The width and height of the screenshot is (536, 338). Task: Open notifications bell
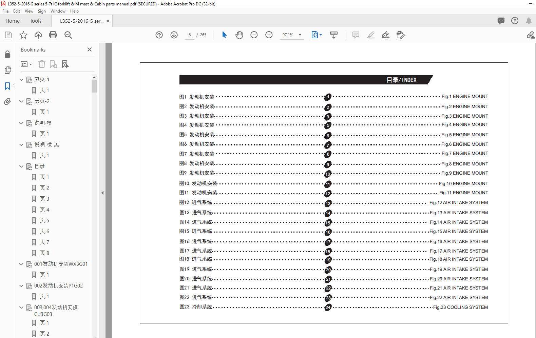click(x=529, y=21)
